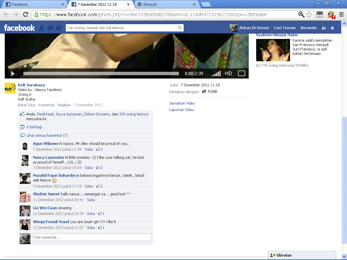Like Shelvie Sweet's comment
The width and height of the screenshot is (347, 260).
click(x=91, y=200)
